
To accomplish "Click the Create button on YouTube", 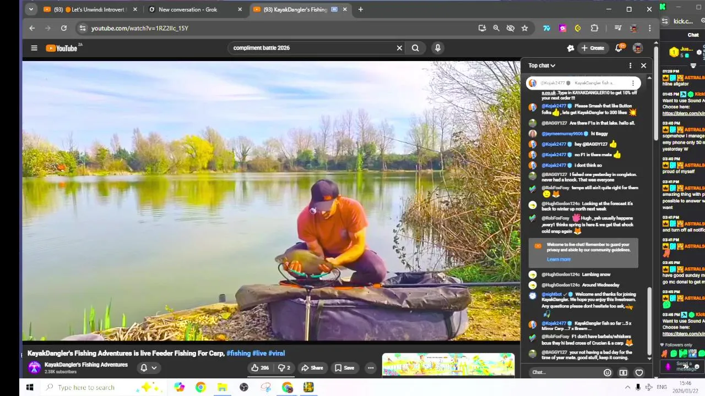I will pyautogui.click(x=593, y=48).
